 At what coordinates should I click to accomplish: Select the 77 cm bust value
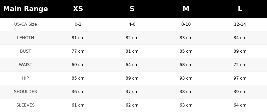pos(78,51)
